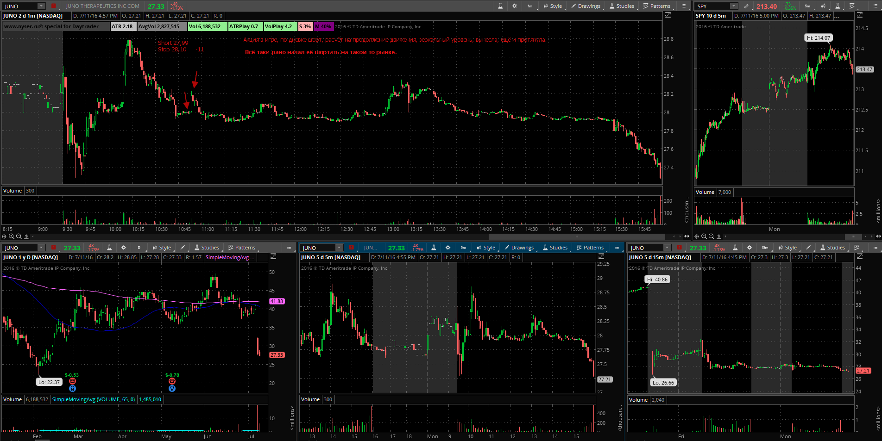Expand the symbol dropdown arrow on JUNO 5m chart
Image resolution: width=882 pixels, height=441 pixels.
[x=339, y=248]
